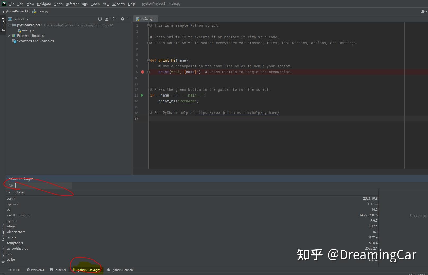Screen dimensions: 428x275
Task: Open the Terminal tool window
Action: pyautogui.click(x=58, y=270)
